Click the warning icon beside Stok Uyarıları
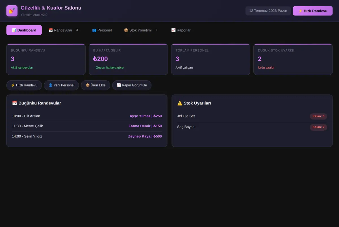Screen dimensions: 339x227 180,103
